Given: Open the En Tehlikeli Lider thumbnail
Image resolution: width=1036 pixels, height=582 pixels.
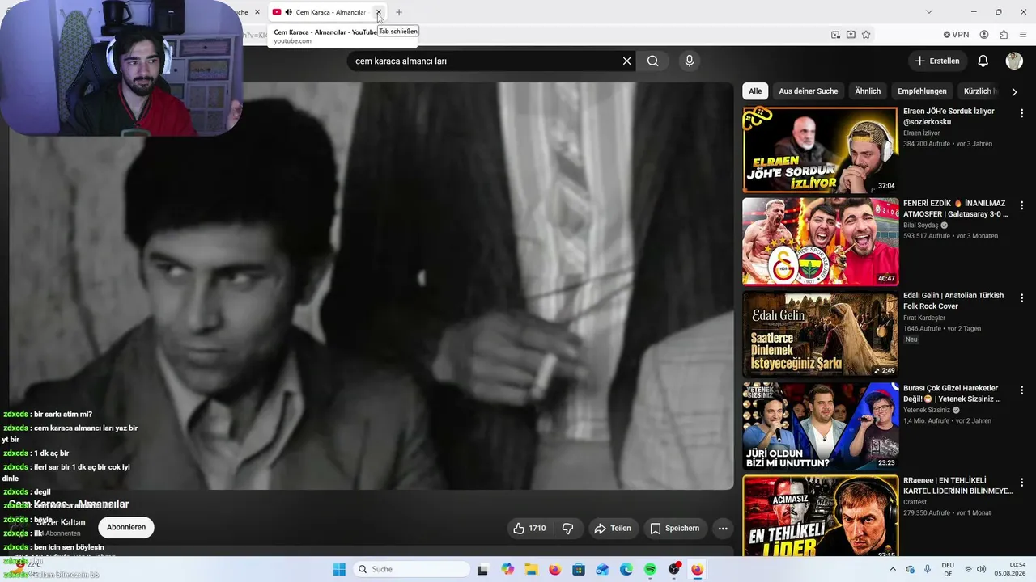Looking at the screenshot, I should point(821,517).
